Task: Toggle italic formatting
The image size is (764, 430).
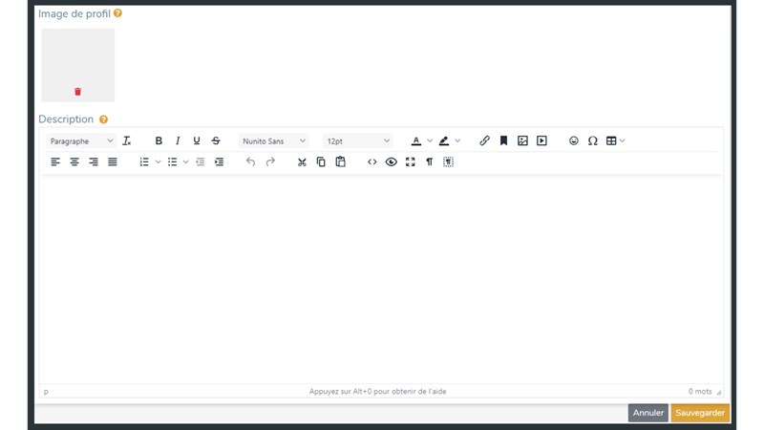Action: click(178, 140)
